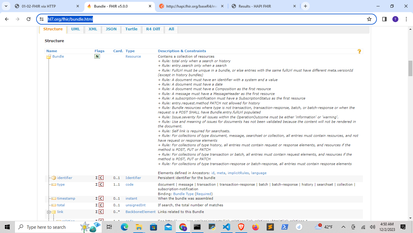The height and width of the screenshot is (233, 413).
Task: Open Task View on taskbar
Action: (109, 227)
